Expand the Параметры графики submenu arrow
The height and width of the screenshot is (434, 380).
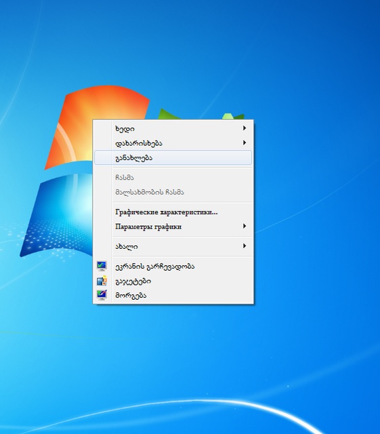(245, 226)
